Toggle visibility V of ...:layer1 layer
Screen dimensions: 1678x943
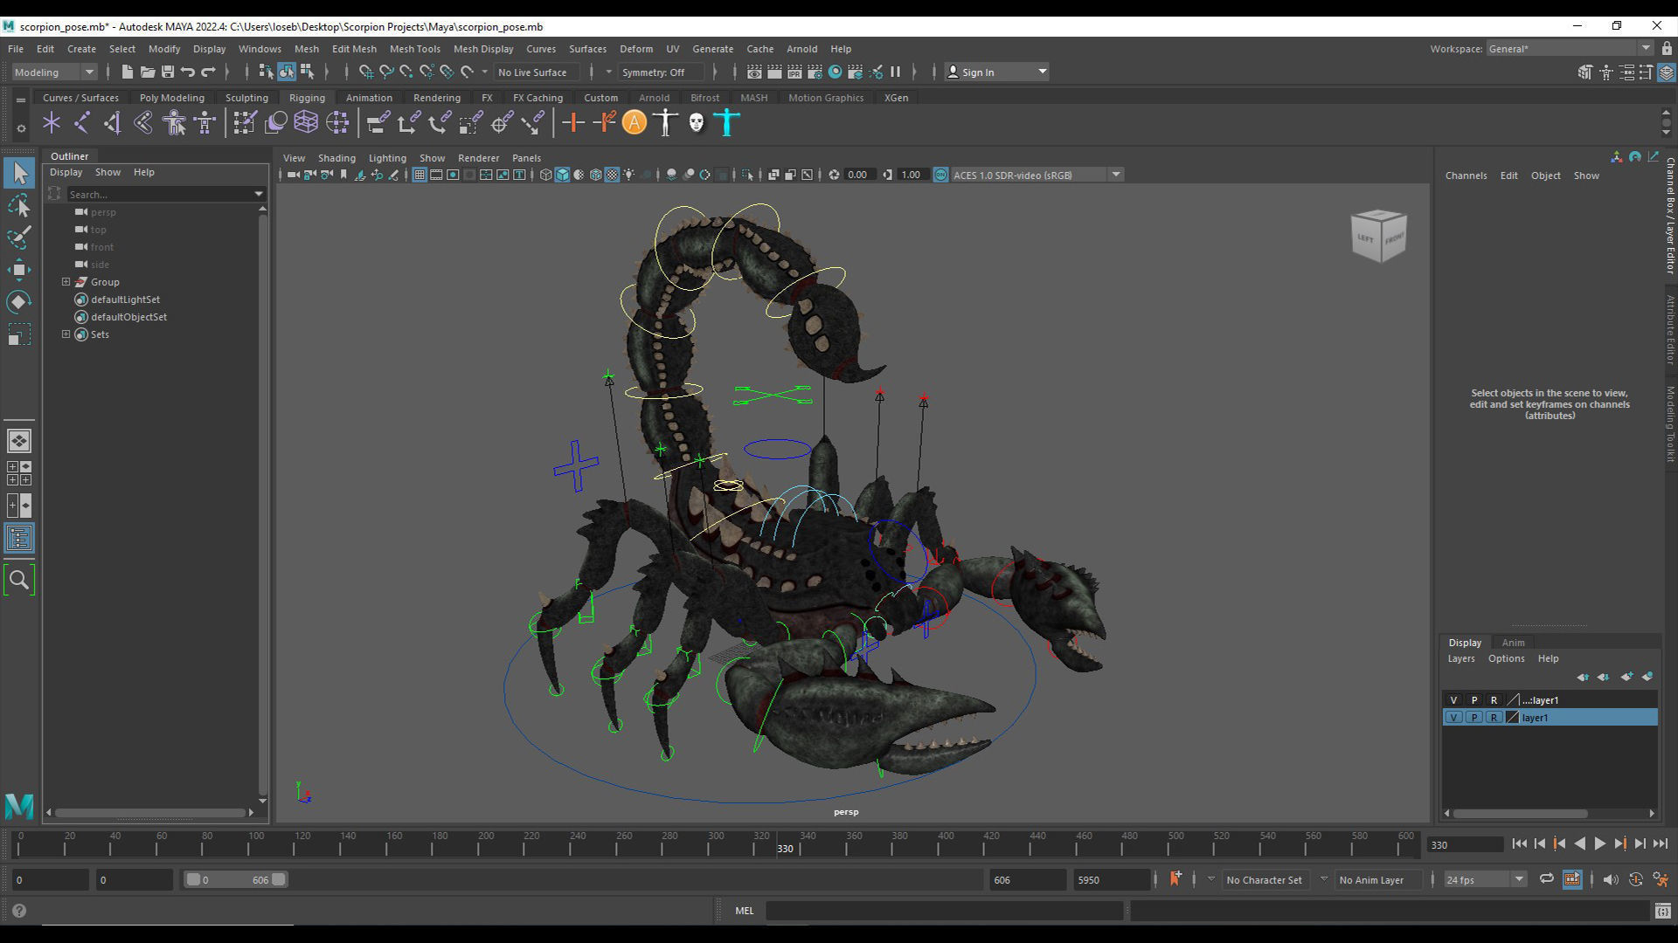[1453, 699]
